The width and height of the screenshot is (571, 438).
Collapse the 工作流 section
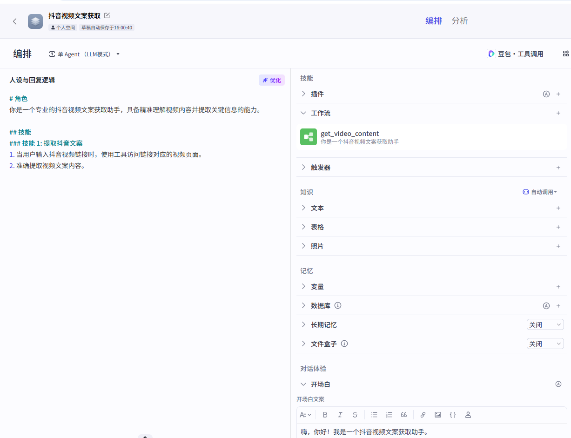click(303, 113)
